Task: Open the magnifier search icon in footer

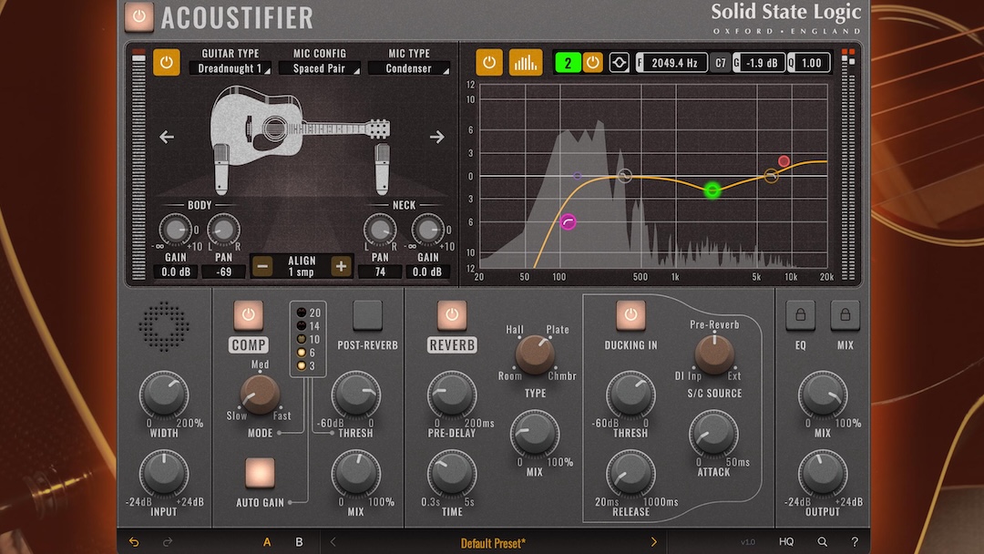Action: tap(821, 541)
